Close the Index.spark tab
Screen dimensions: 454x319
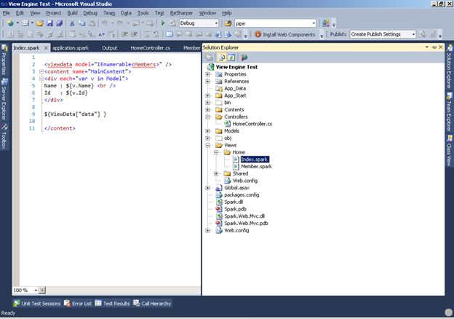(46, 48)
